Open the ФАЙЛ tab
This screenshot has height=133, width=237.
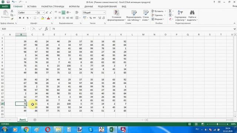tap(5, 7)
